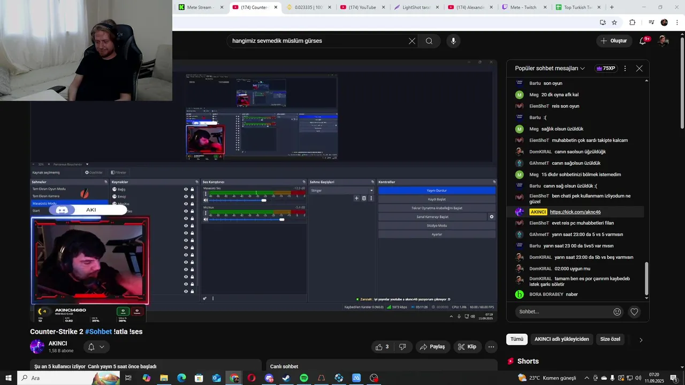Viewport: 685px width, 385px height.
Task: Open Steam from the taskbar
Action: 286,378
